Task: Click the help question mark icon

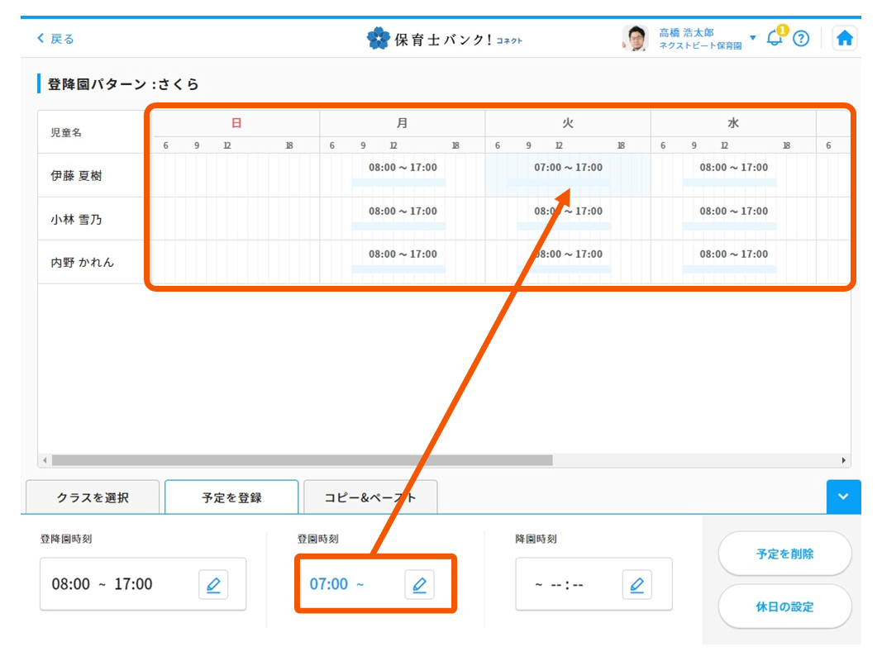Action: click(x=800, y=38)
